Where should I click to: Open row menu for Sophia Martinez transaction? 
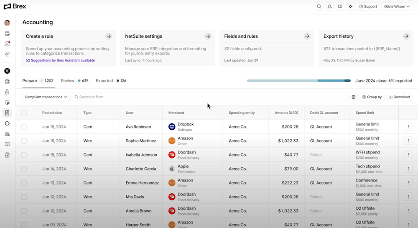coord(409,141)
